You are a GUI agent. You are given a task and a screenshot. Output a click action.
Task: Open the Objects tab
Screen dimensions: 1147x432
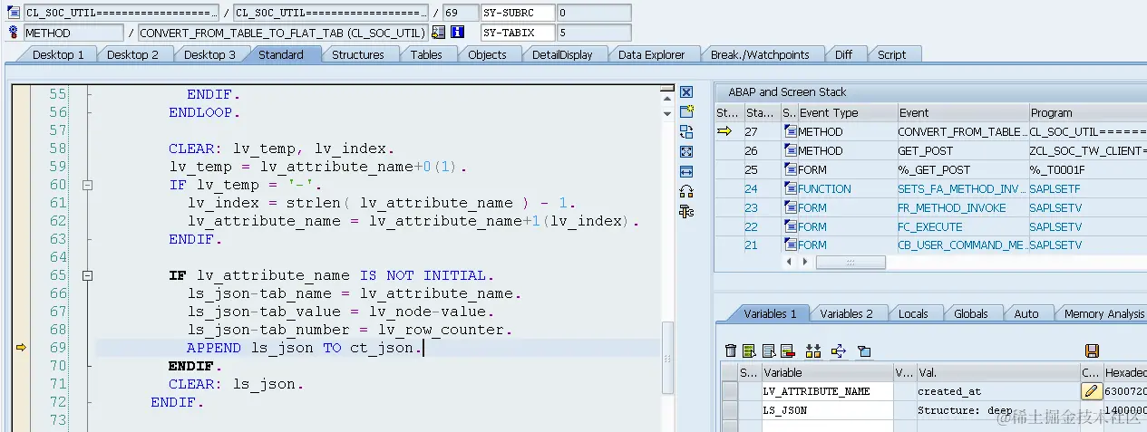coord(487,54)
